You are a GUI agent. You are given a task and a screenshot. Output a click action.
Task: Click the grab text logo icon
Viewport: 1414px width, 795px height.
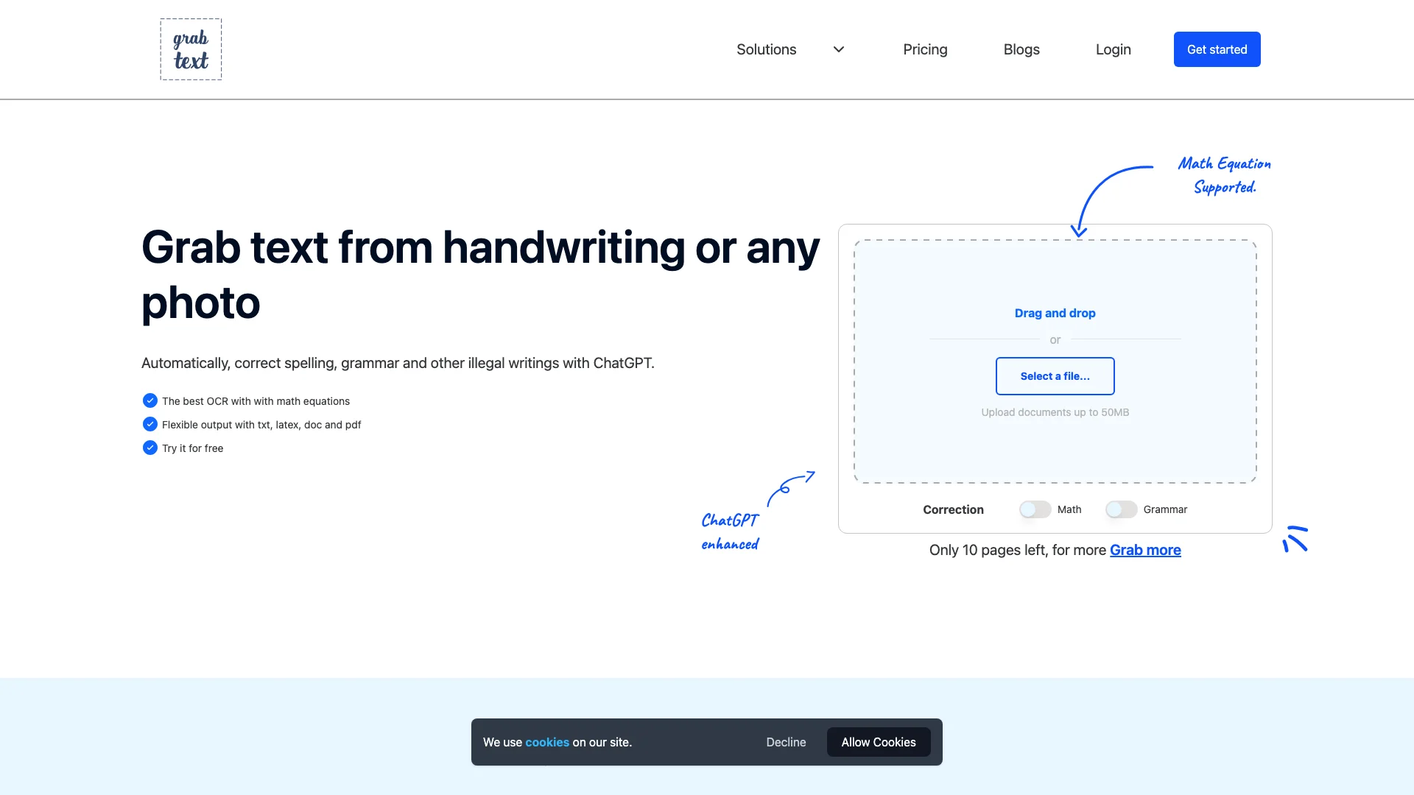click(190, 49)
